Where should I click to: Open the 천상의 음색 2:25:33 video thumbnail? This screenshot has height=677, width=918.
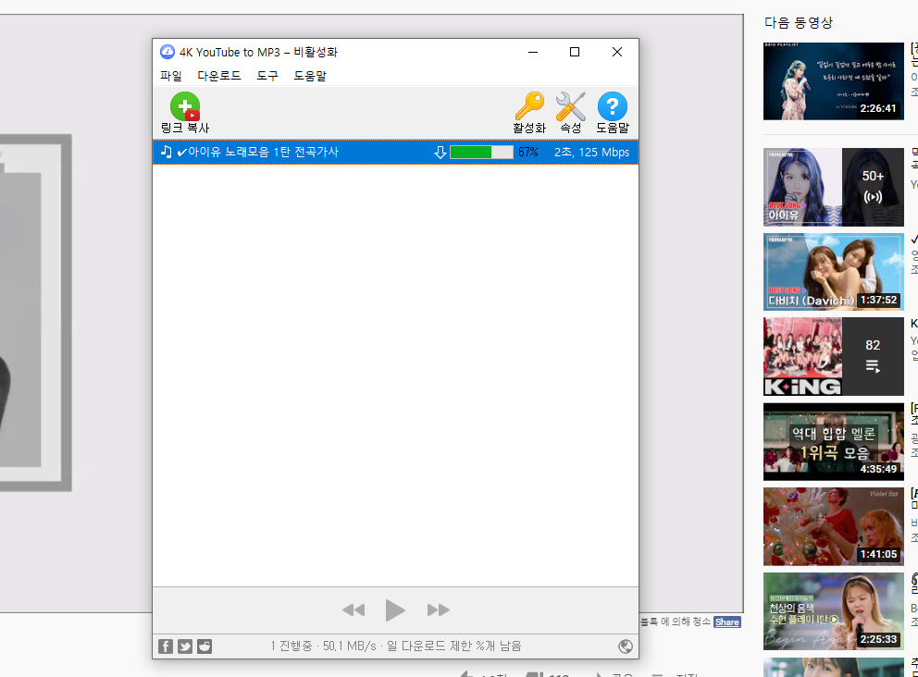834,611
